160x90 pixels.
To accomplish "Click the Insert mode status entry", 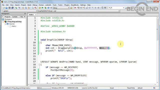I will 112,88.
